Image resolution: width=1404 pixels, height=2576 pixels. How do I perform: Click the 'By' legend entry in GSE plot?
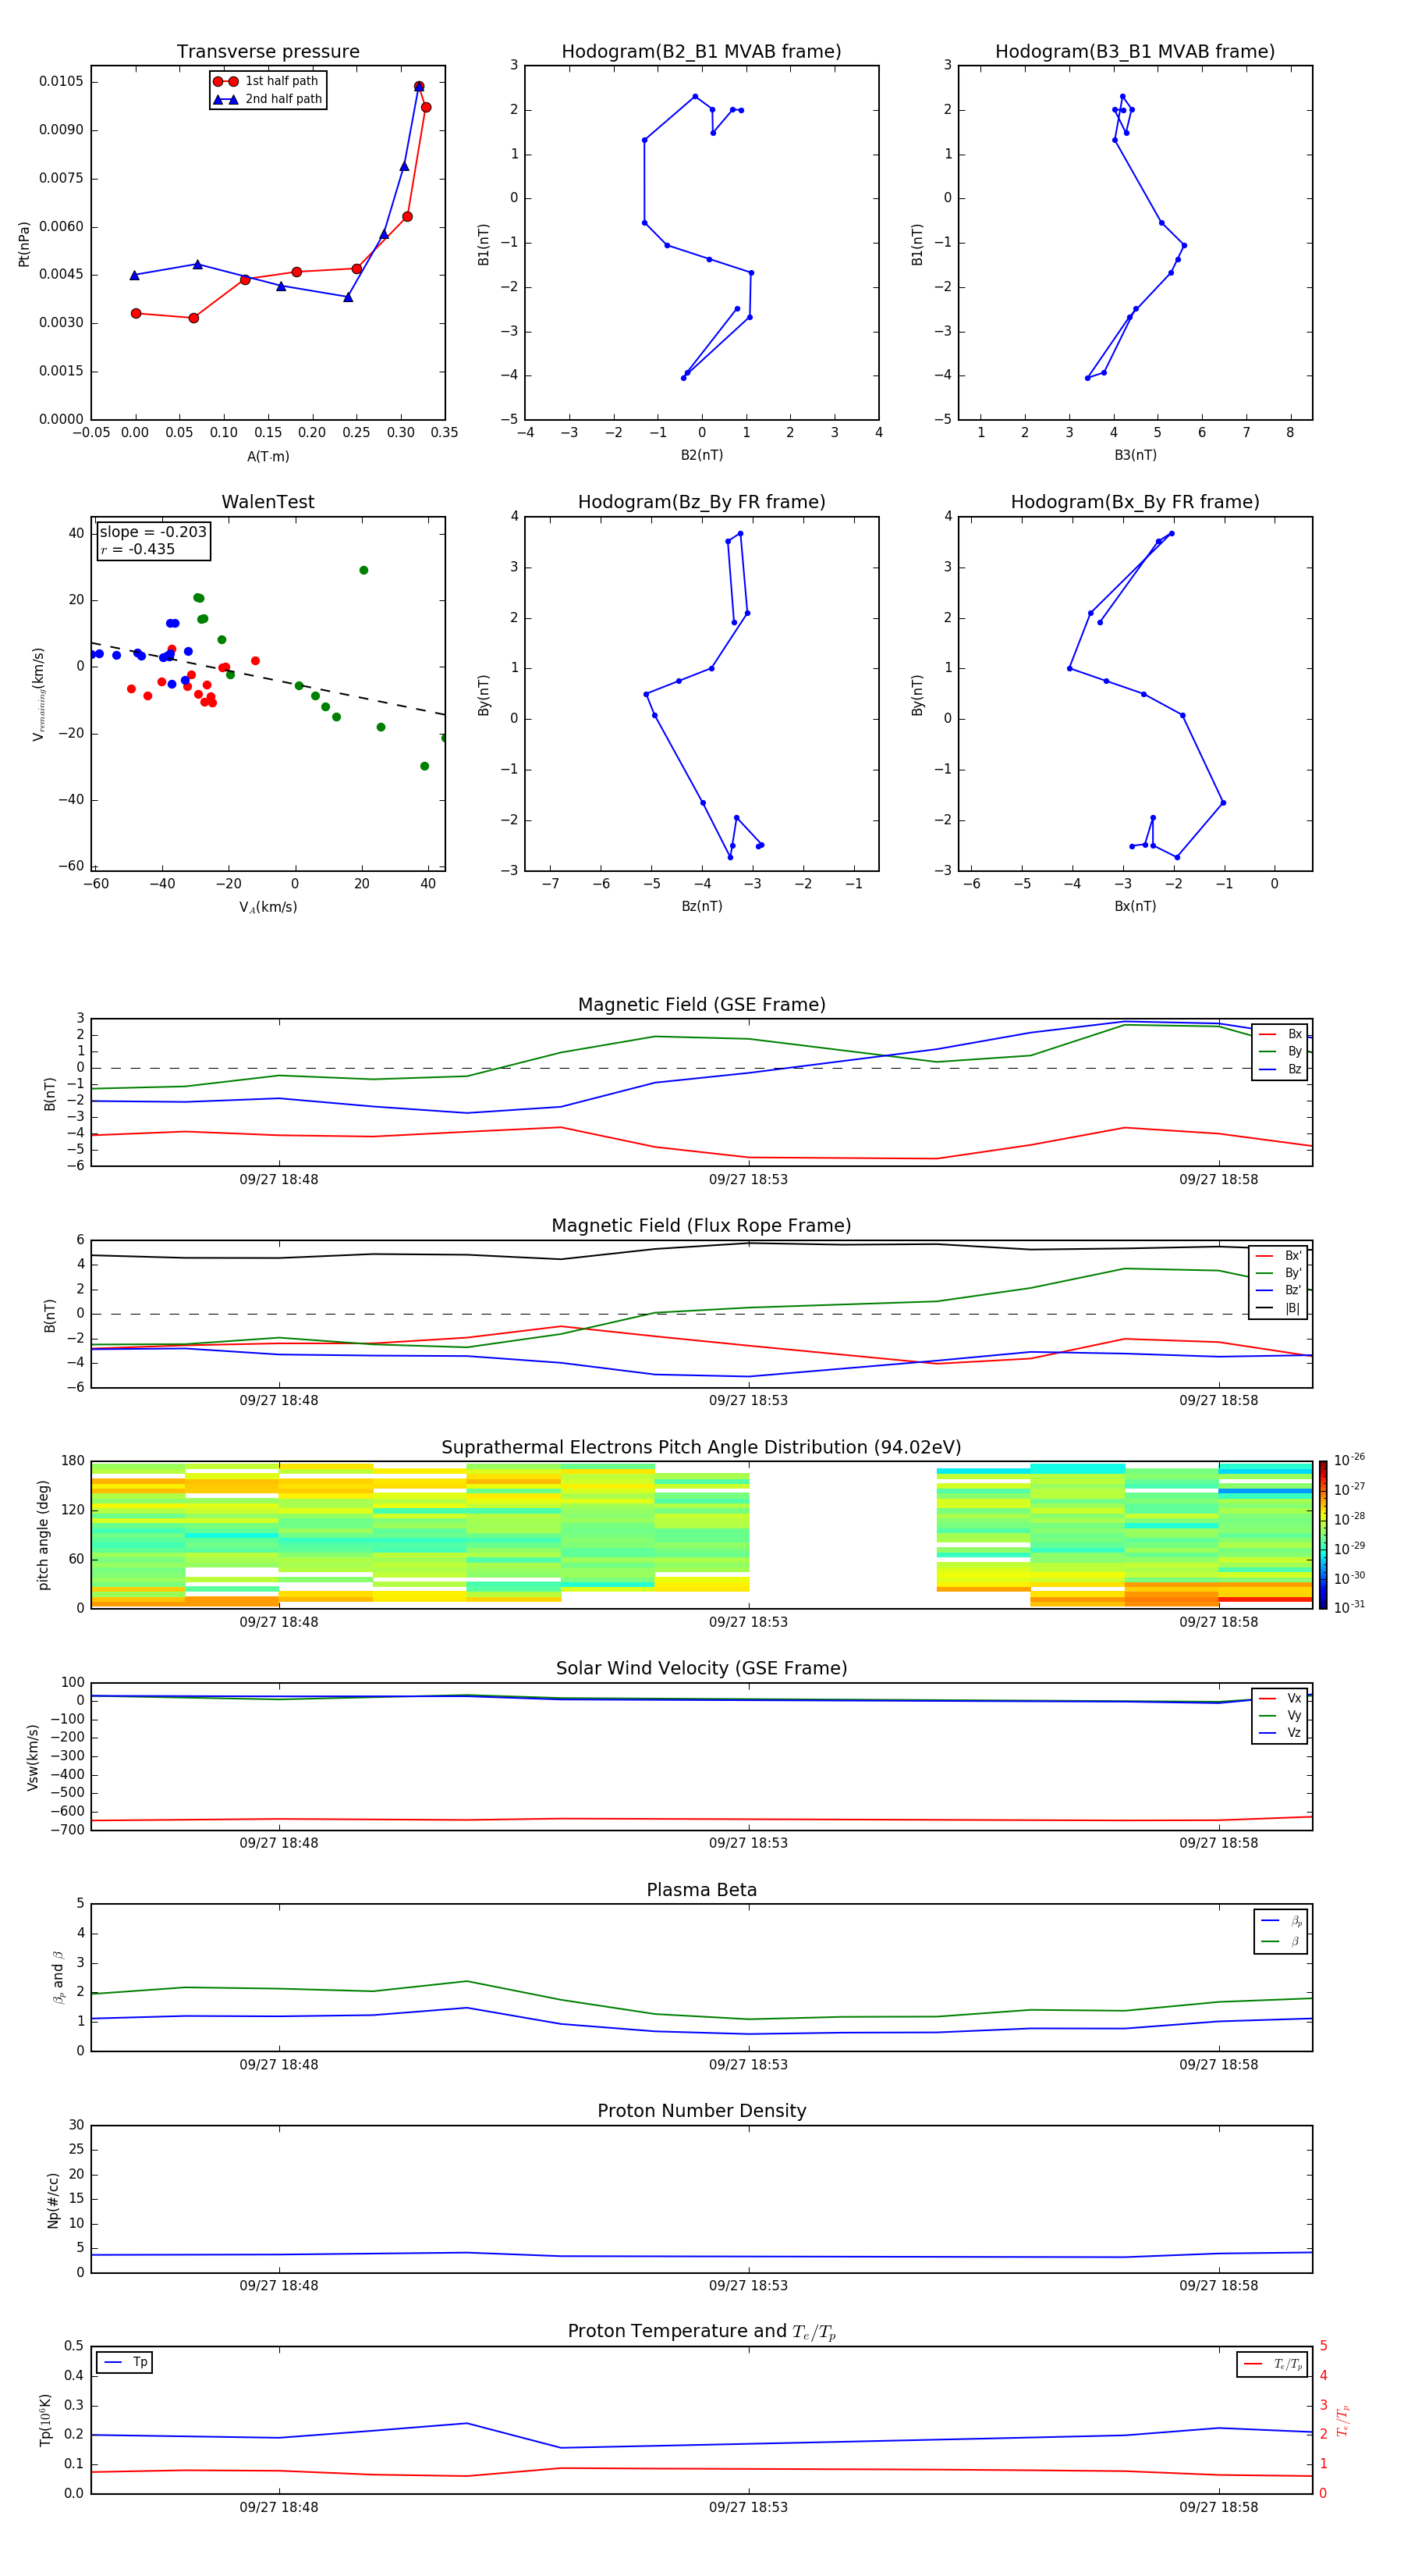pos(1280,1052)
